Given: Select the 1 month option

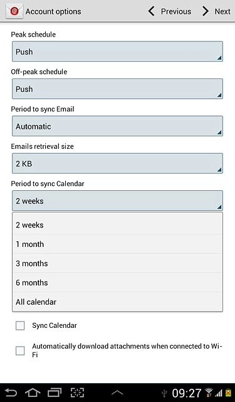Looking at the screenshot, I should pyautogui.click(x=117, y=244).
